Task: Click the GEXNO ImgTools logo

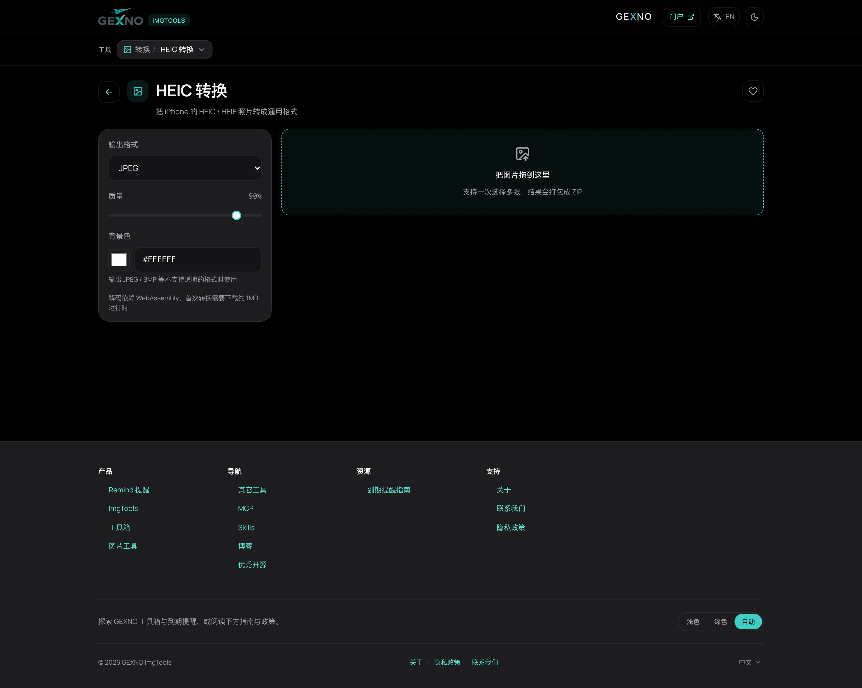Action: coord(120,17)
